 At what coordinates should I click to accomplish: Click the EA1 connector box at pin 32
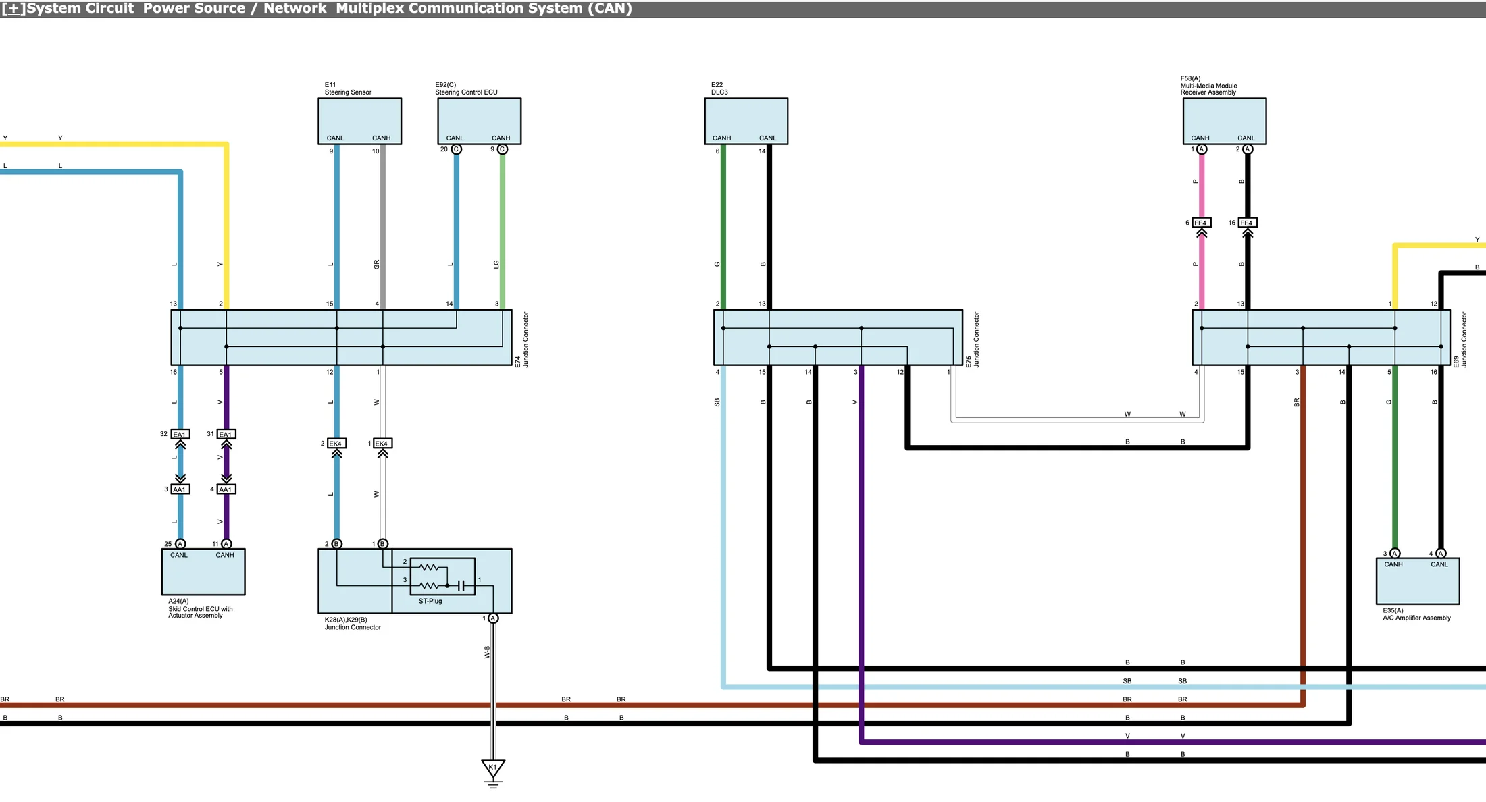click(x=180, y=434)
